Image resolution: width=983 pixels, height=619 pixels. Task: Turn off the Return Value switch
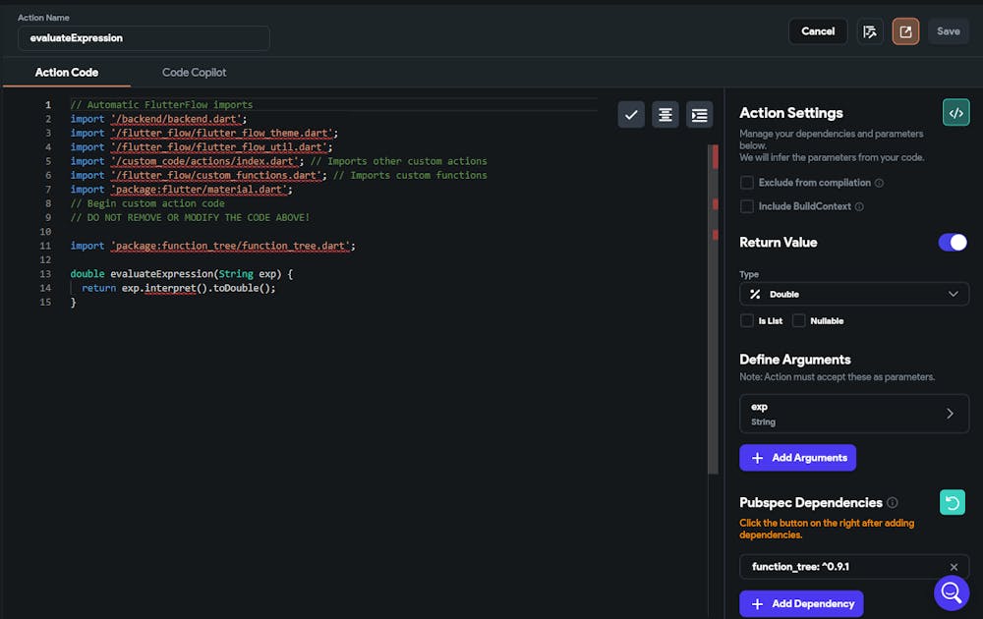[x=953, y=243]
